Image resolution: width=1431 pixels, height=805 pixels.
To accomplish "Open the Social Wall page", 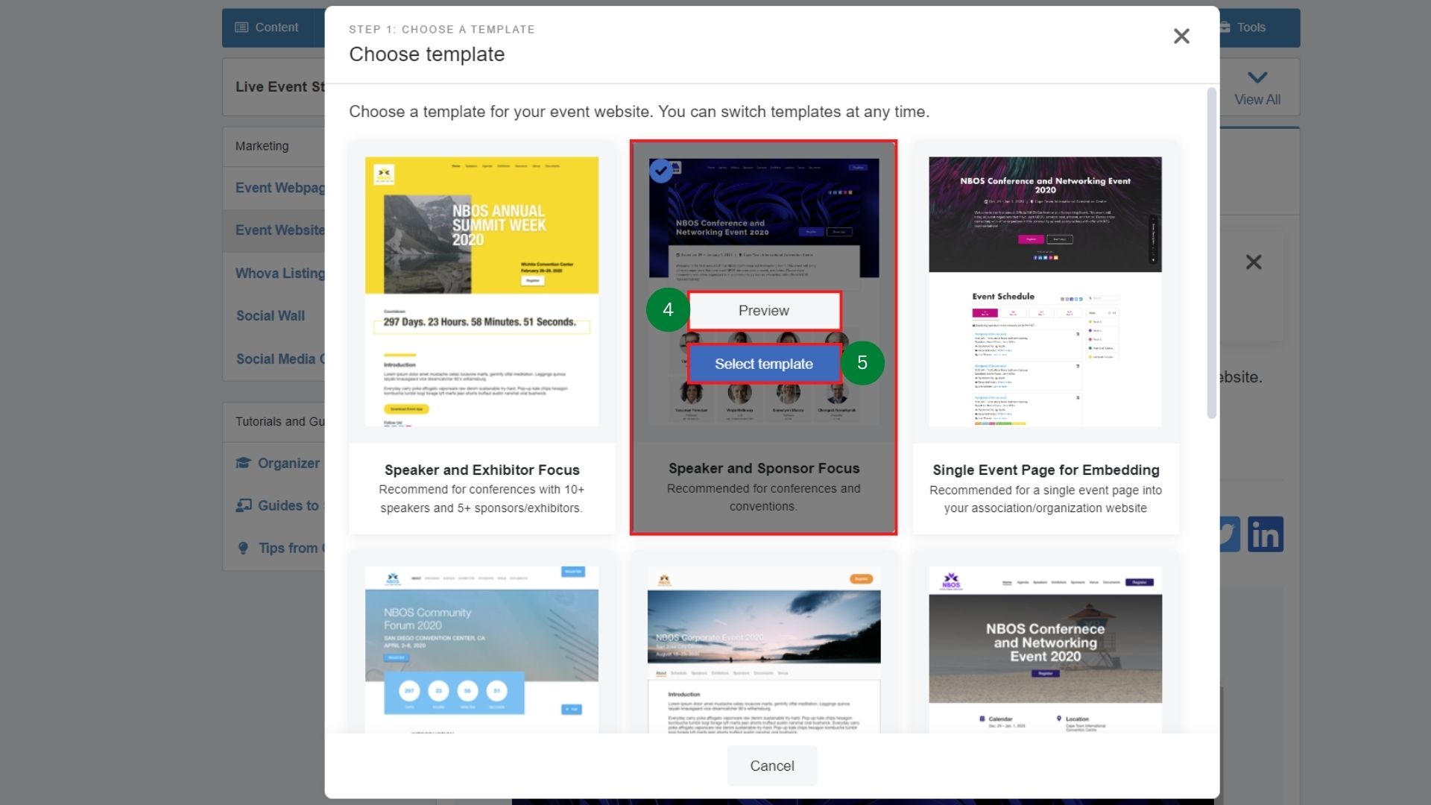I will point(271,315).
